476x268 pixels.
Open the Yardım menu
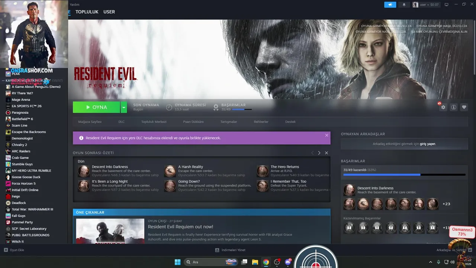pos(75,4)
